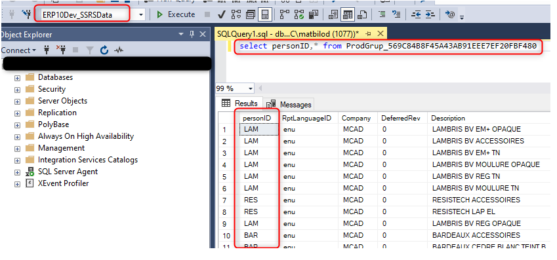Expand the Replication node

tap(17, 113)
